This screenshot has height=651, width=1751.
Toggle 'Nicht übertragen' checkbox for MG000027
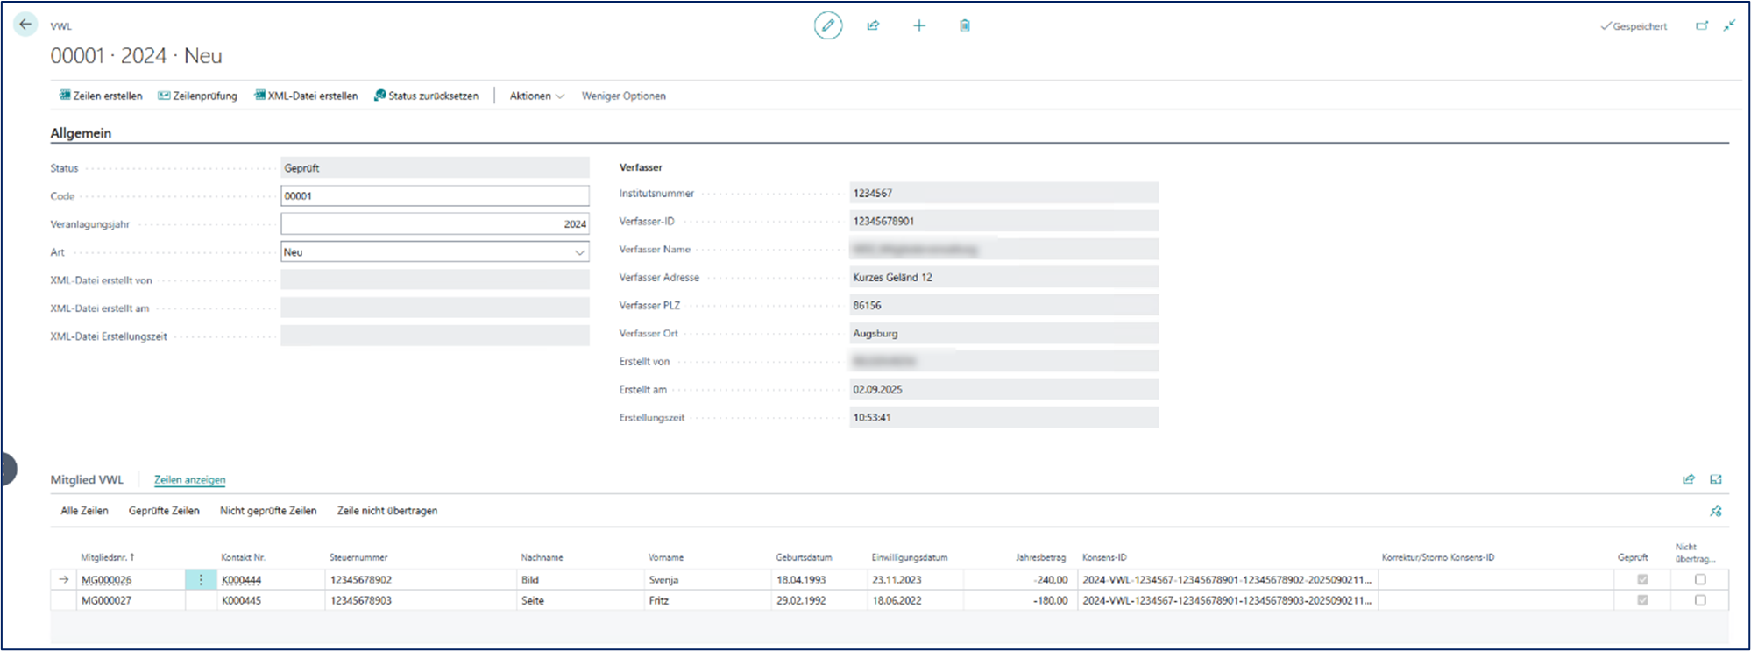pyautogui.click(x=1700, y=600)
